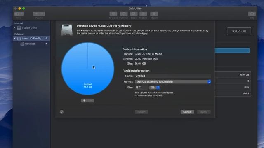Eject the Lexar JD FireFly device
This screenshot has width=264, height=148.
coord(46,38)
